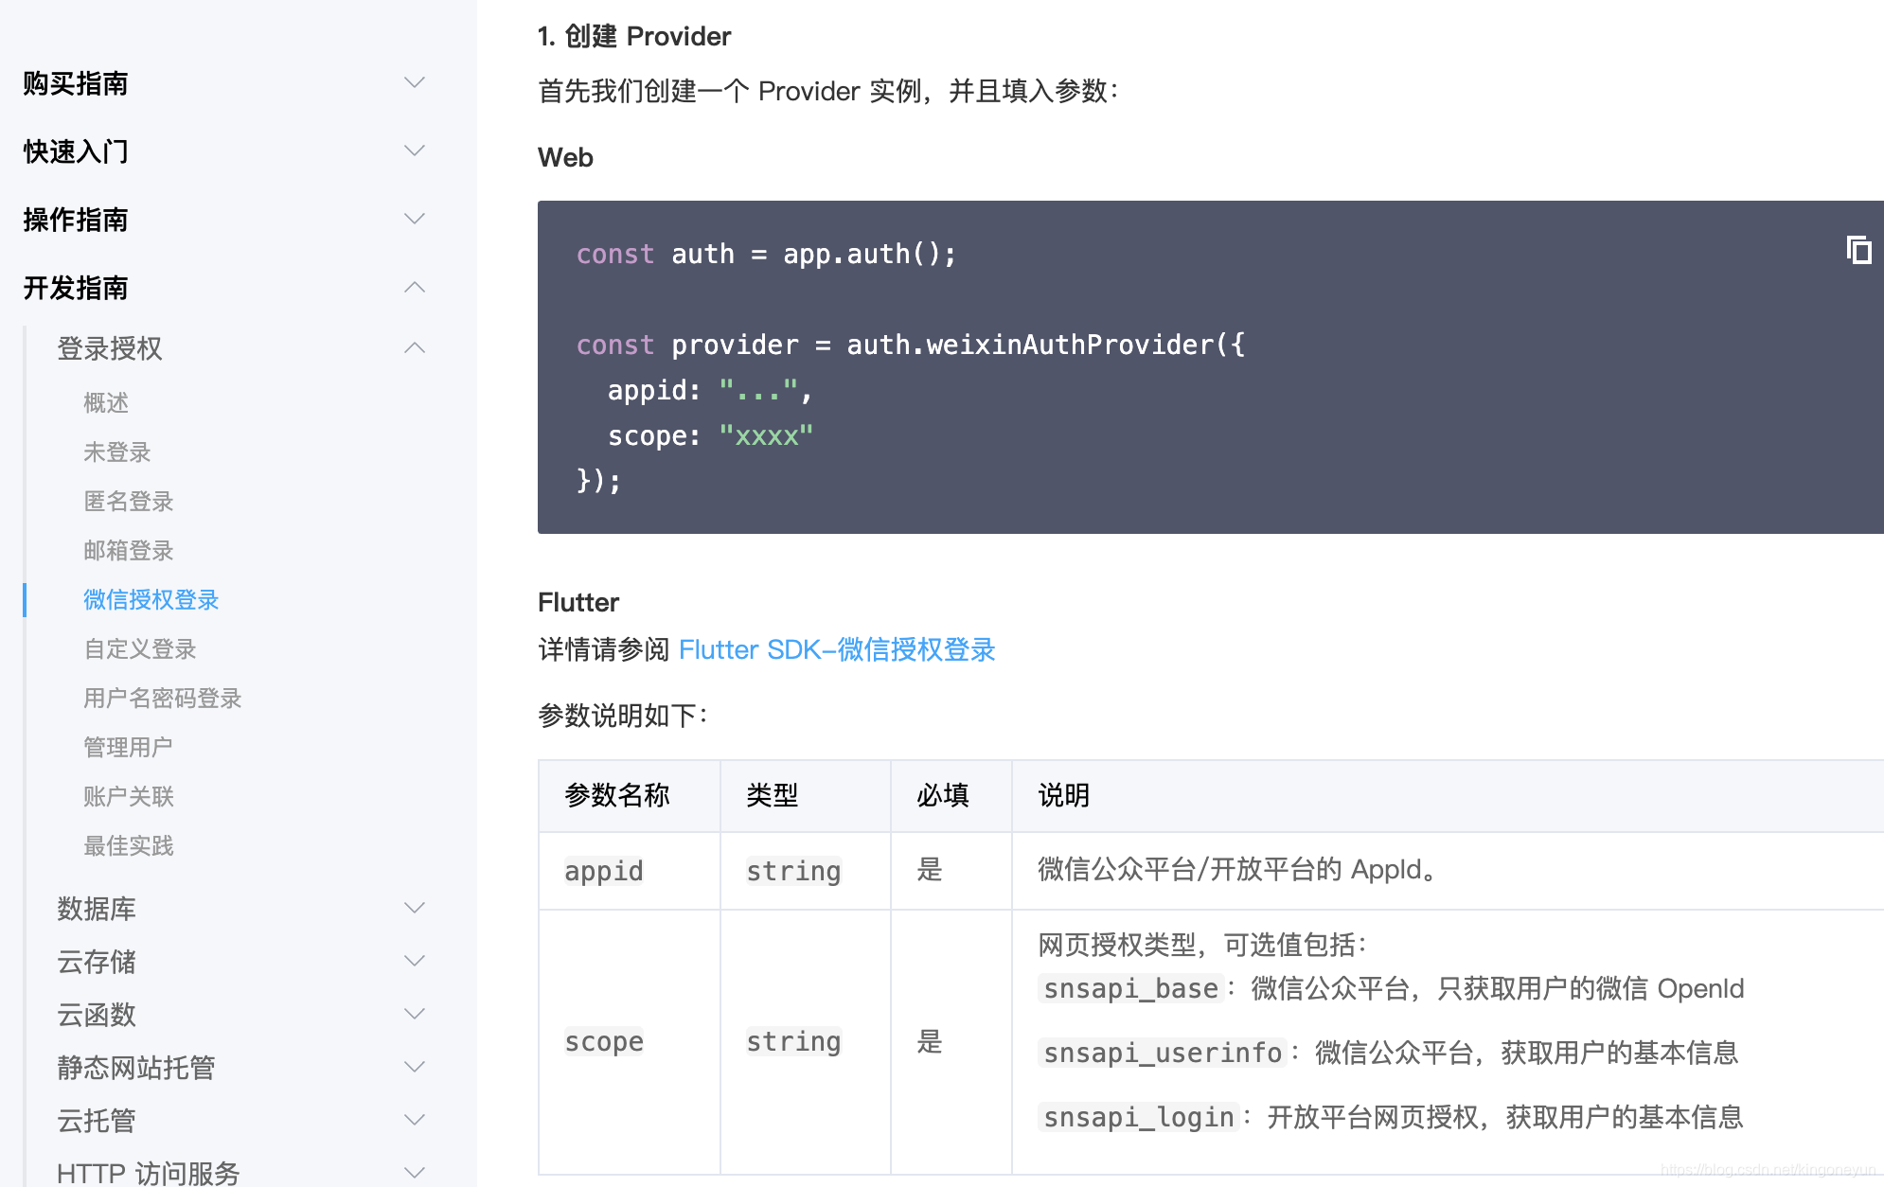This screenshot has height=1187, width=1884.
Task: Click the 参数说明如下 text
Action: pyautogui.click(x=623, y=716)
